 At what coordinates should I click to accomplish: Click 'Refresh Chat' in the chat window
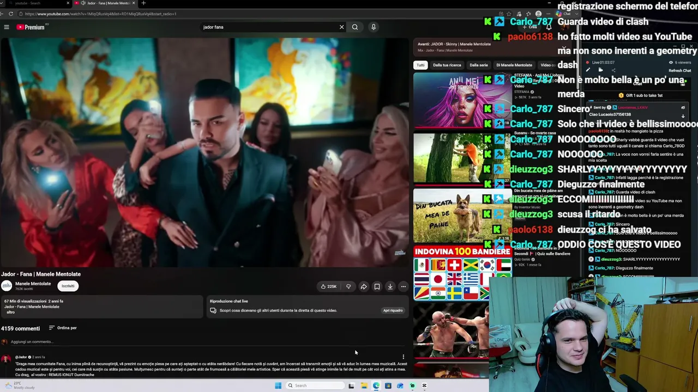point(680,71)
